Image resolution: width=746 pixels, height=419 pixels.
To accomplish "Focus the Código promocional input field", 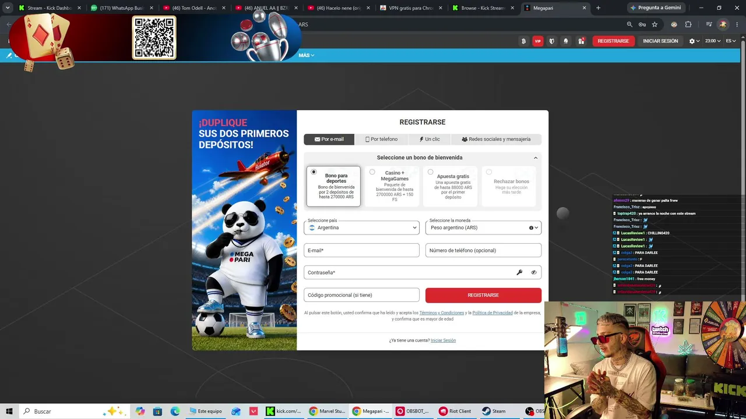I will (x=361, y=295).
